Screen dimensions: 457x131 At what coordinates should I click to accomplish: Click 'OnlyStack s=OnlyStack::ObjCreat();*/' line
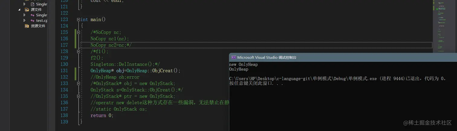click(x=137, y=90)
